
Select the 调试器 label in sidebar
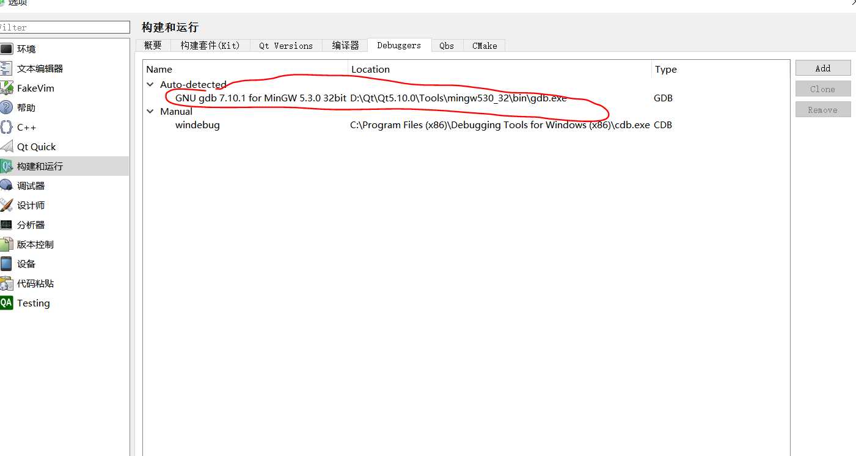31,186
